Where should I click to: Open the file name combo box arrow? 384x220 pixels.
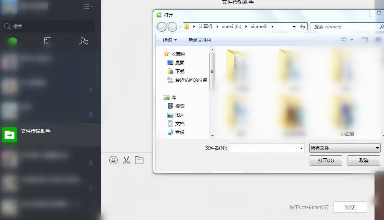point(301,148)
